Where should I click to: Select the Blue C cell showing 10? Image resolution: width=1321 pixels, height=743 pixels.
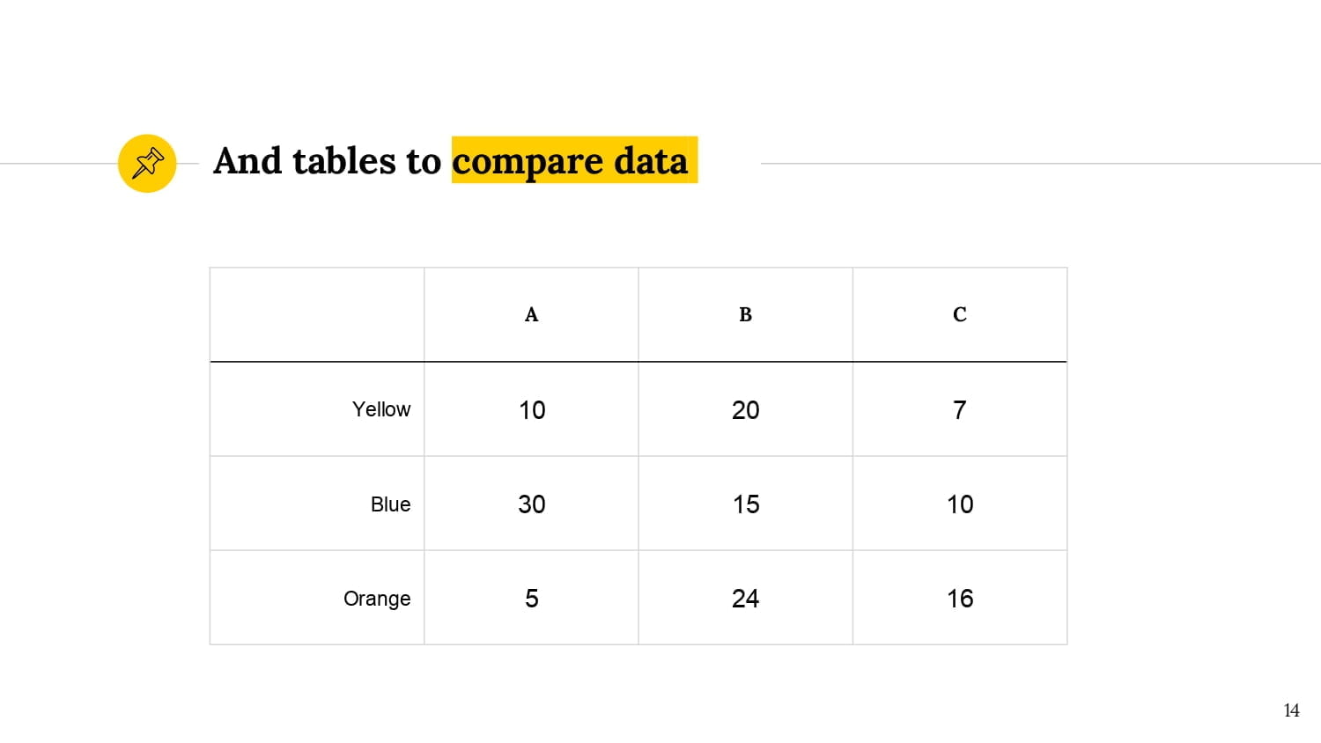coord(960,504)
